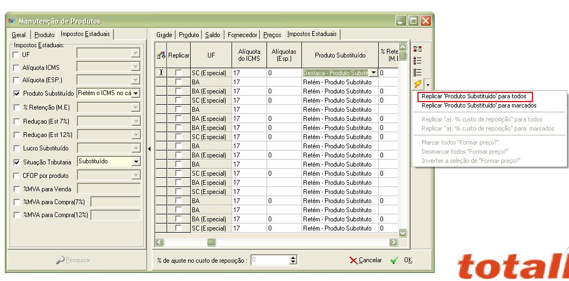The image size is (569, 281).
Task: Switch to the Preços tab
Action: 272,35
